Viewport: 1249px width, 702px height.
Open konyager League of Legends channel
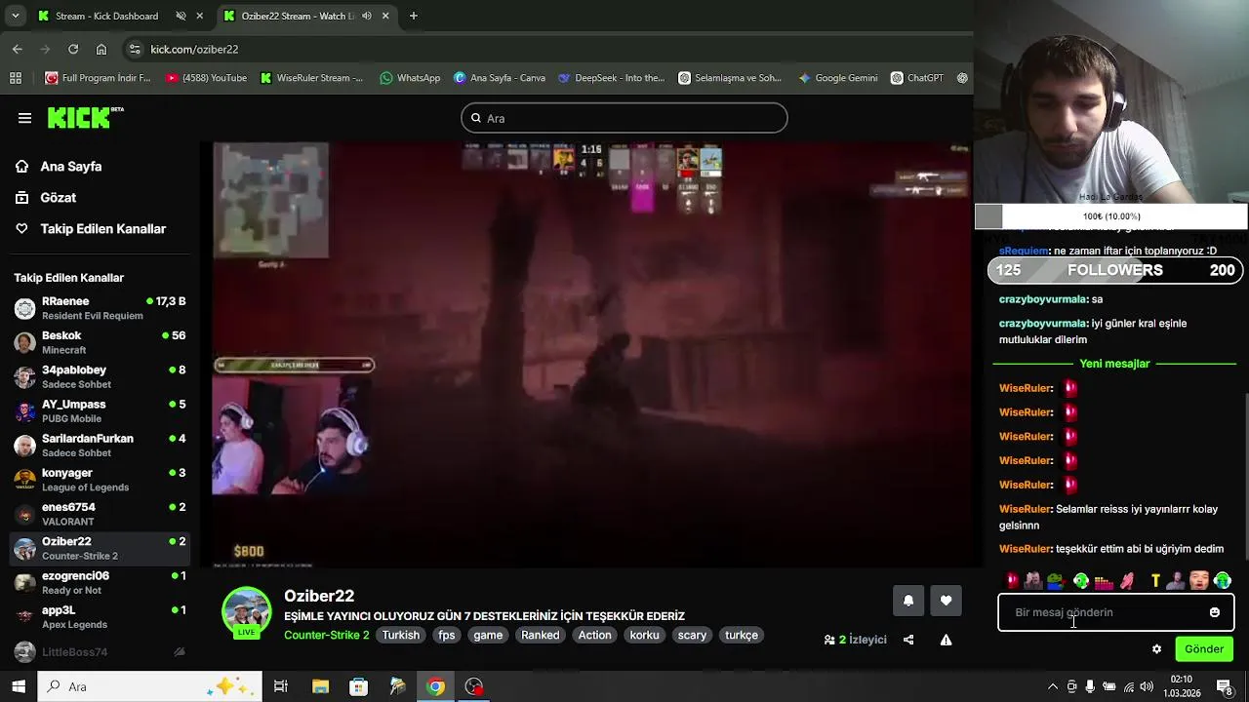[x=101, y=479]
